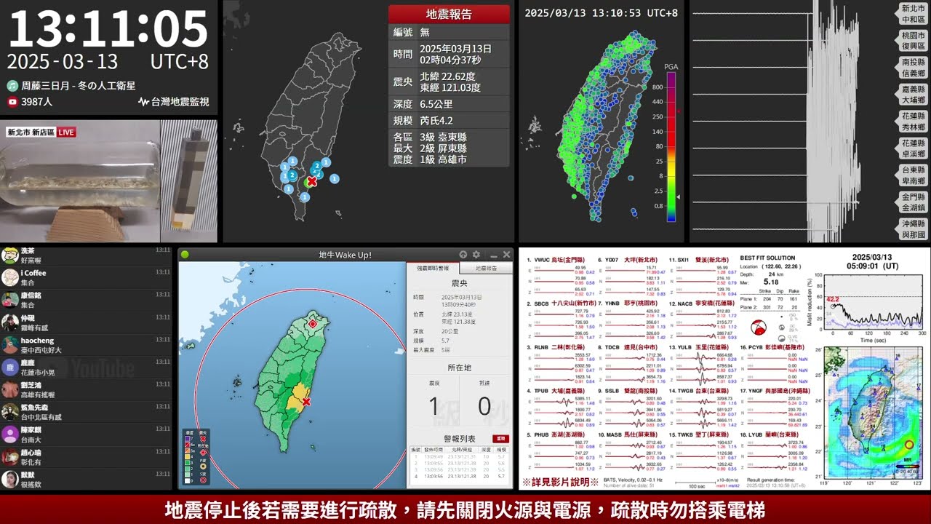Click the red LIVE badge on camera feed
Screen dimensions: 931x524
coord(66,132)
